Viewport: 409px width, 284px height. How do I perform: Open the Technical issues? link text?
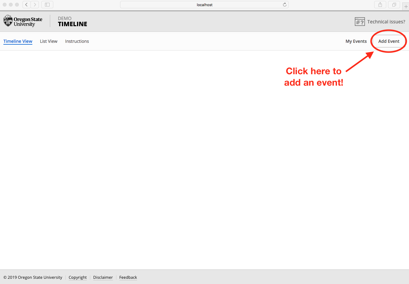386,22
